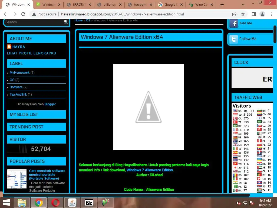Image resolution: width=277 pixels, height=208 pixels.
Task: Open the green arrow app in taskbar
Action: click(x=105, y=203)
